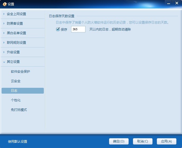Open 安全上网设置 section

click(x=16, y=14)
